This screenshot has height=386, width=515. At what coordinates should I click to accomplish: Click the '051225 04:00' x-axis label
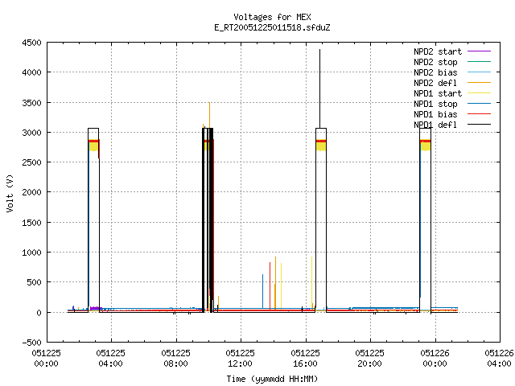click(111, 359)
